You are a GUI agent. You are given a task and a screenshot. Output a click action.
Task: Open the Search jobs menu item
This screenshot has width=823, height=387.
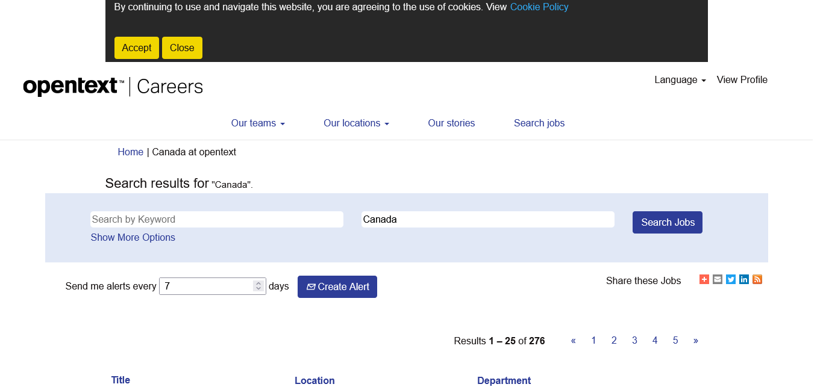tap(539, 123)
